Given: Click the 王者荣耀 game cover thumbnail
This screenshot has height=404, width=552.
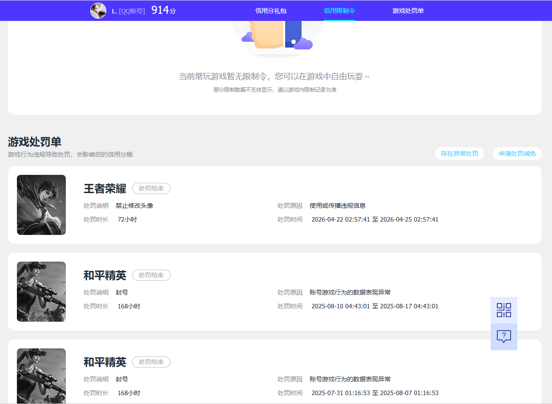Looking at the screenshot, I should click(41, 205).
